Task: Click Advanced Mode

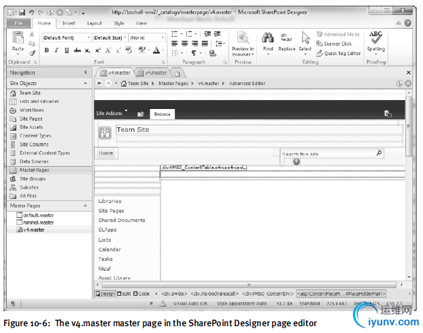Action: point(338,34)
